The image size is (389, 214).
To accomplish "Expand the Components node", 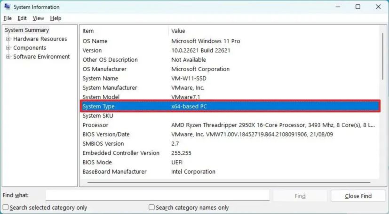I will point(8,48).
